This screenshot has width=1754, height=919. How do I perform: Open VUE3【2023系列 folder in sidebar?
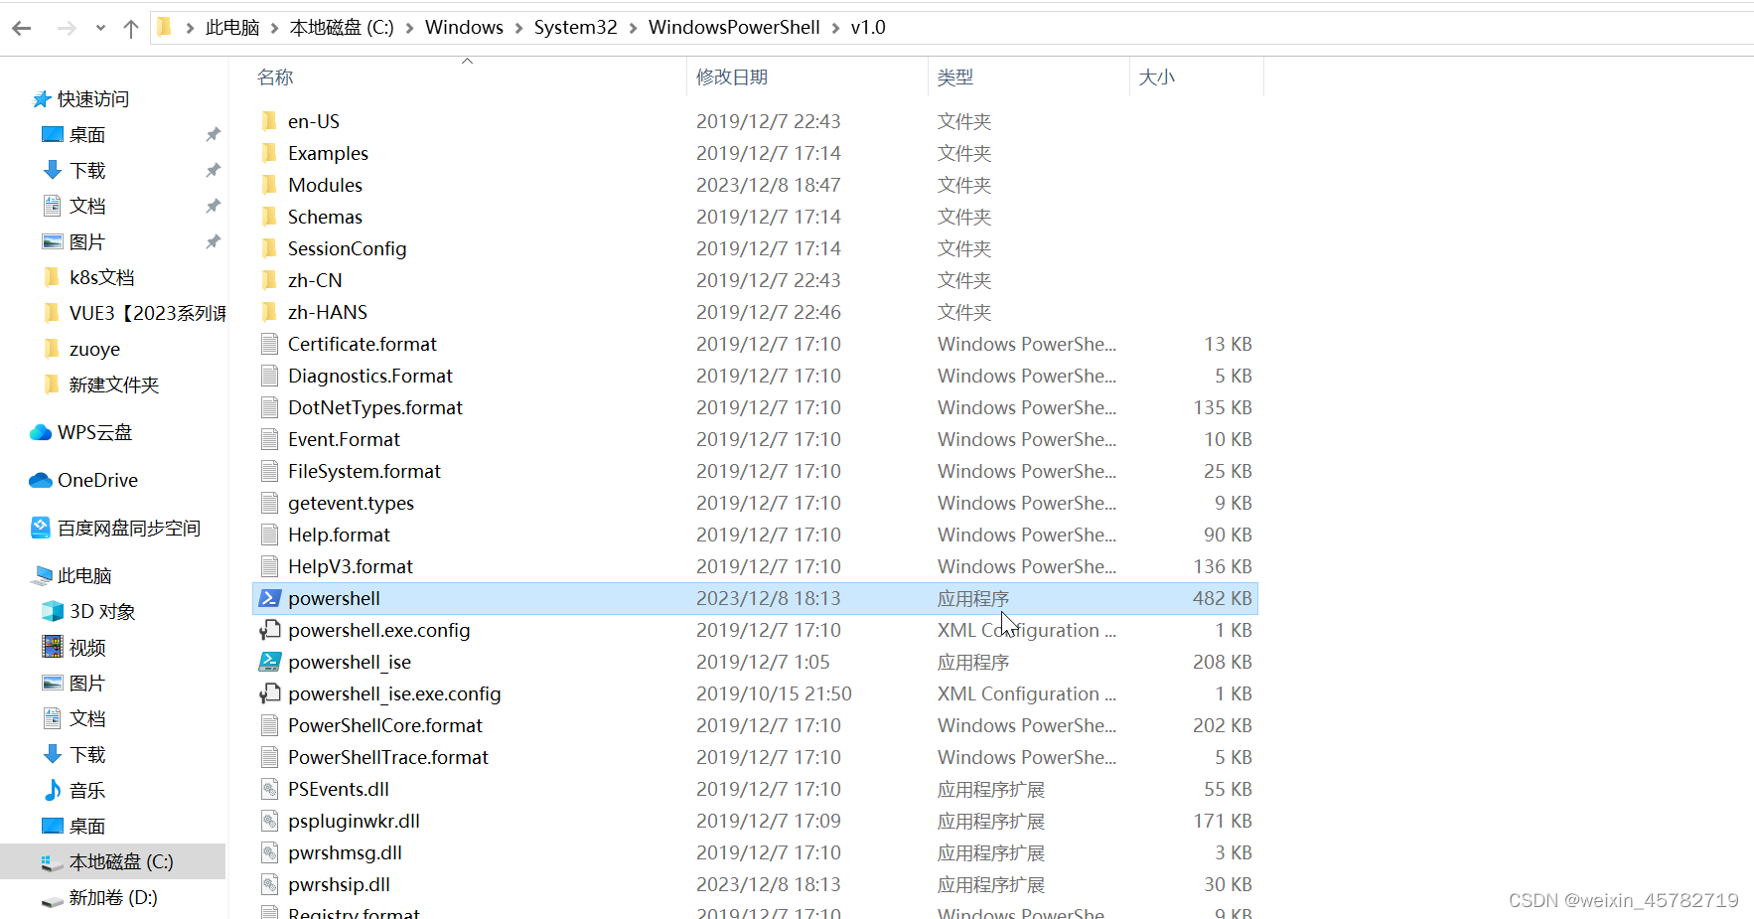147,314
